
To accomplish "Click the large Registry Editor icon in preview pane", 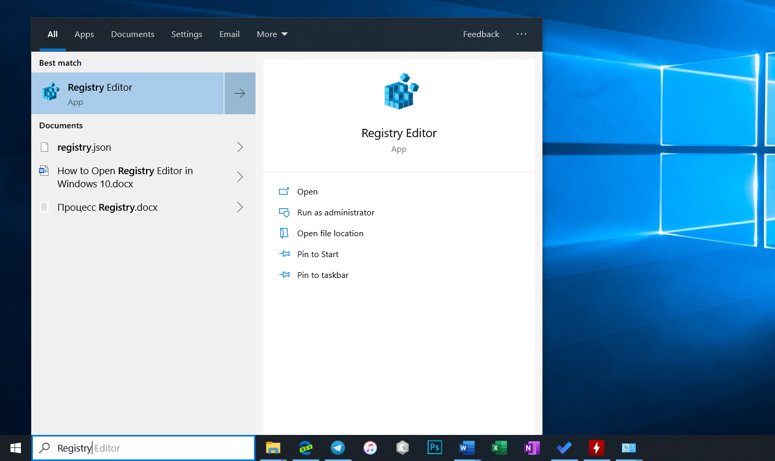I will point(401,91).
